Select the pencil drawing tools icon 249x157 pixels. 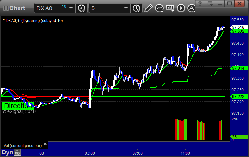[x=148, y=8]
